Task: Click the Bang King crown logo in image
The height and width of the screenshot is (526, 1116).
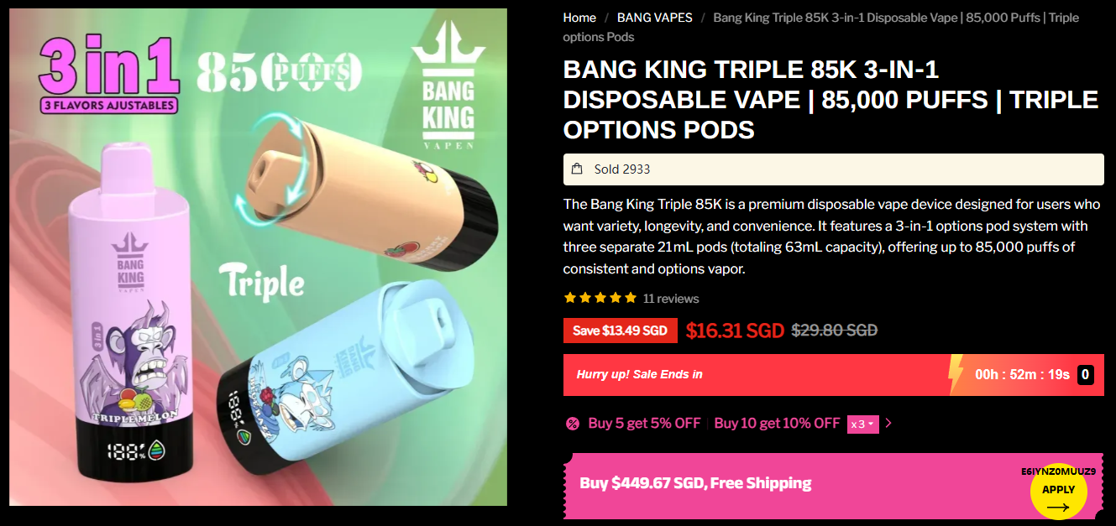Action: tap(448, 94)
